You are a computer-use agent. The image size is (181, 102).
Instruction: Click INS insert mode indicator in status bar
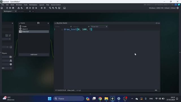(156, 90)
